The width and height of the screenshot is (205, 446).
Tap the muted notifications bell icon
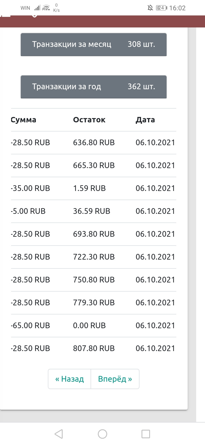(x=150, y=8)
